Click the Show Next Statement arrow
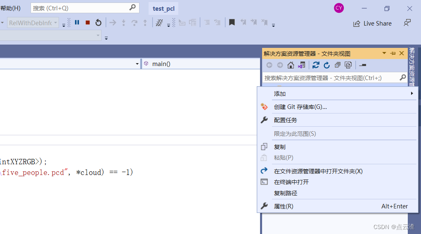 pyautogui.click(x=113, y=23)
